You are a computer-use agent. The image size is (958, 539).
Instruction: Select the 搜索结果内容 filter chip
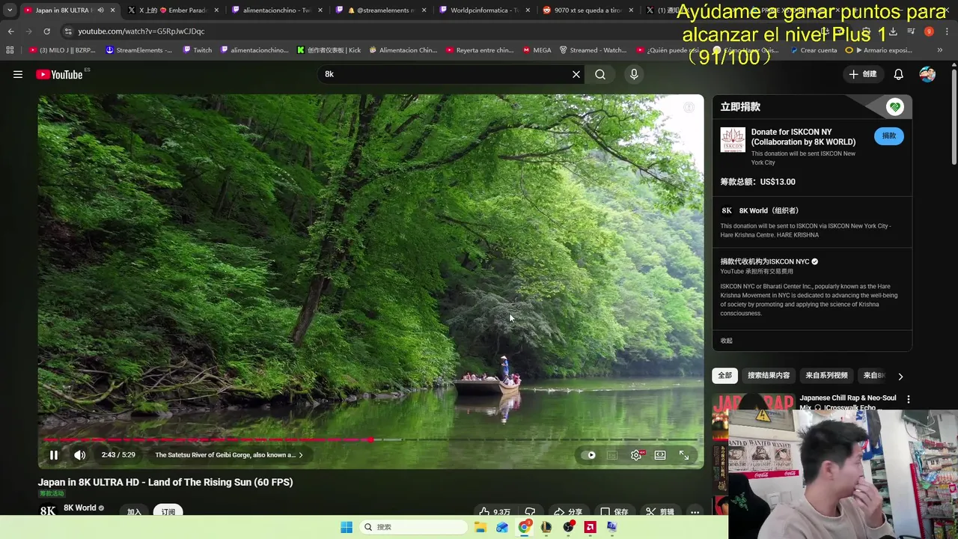(x=769, y=376)
